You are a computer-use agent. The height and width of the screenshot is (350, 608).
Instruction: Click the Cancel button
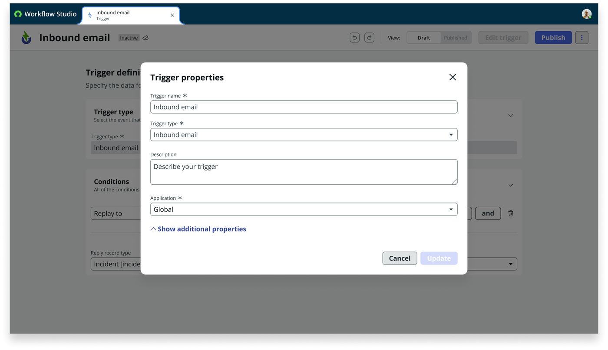coord(400,258)
